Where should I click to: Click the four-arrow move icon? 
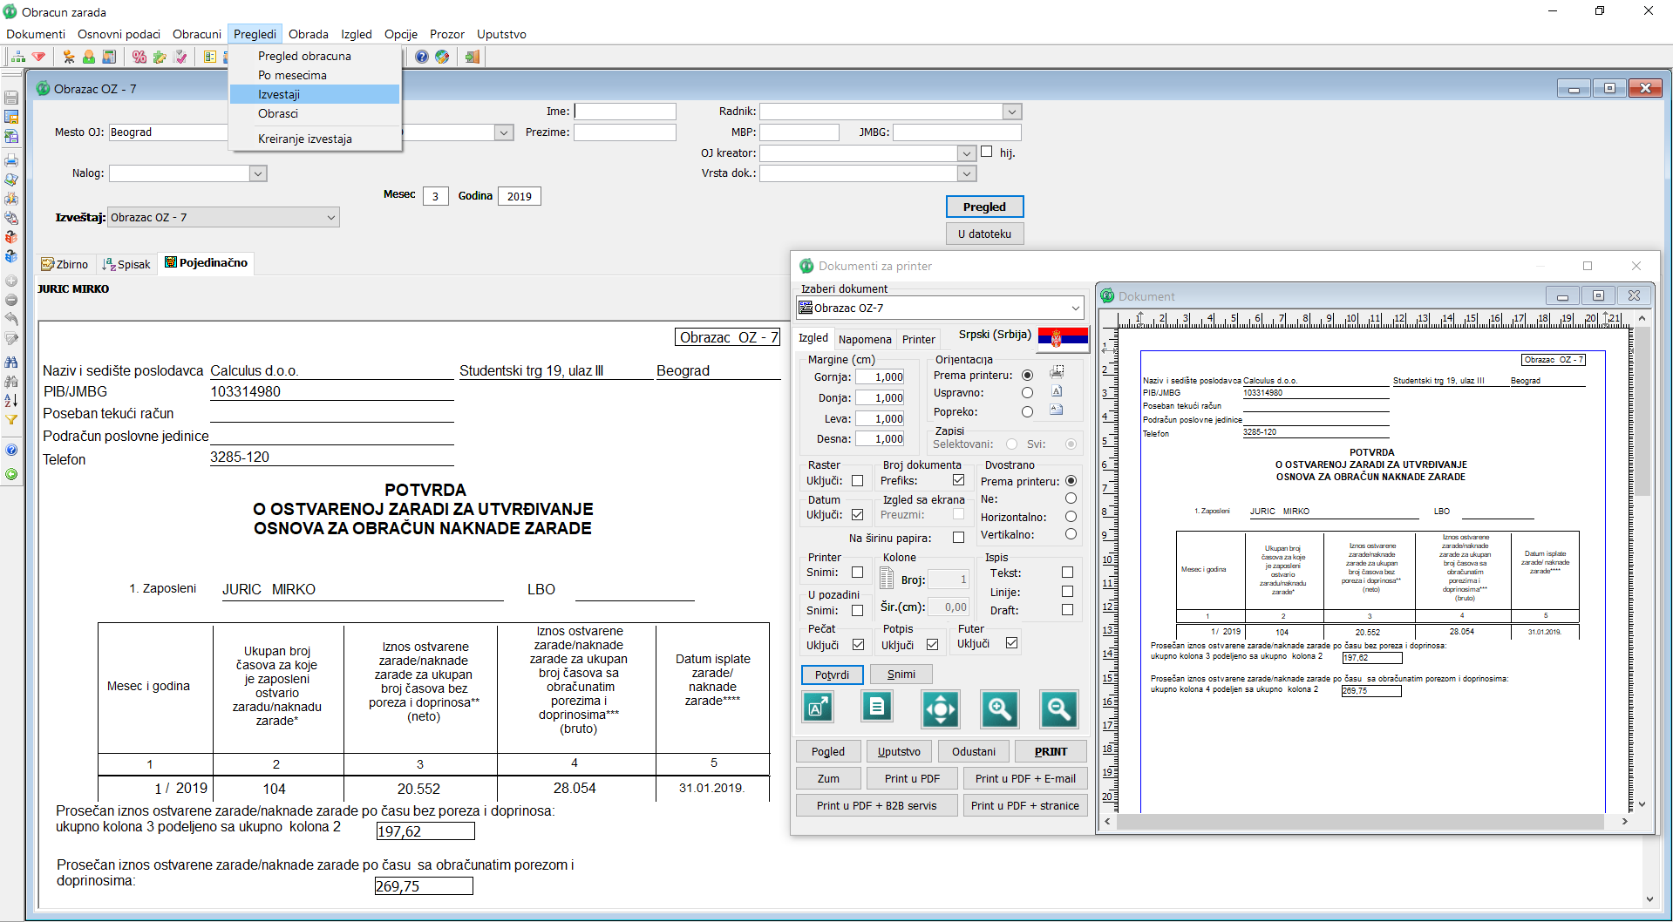[x=940, y=709]
